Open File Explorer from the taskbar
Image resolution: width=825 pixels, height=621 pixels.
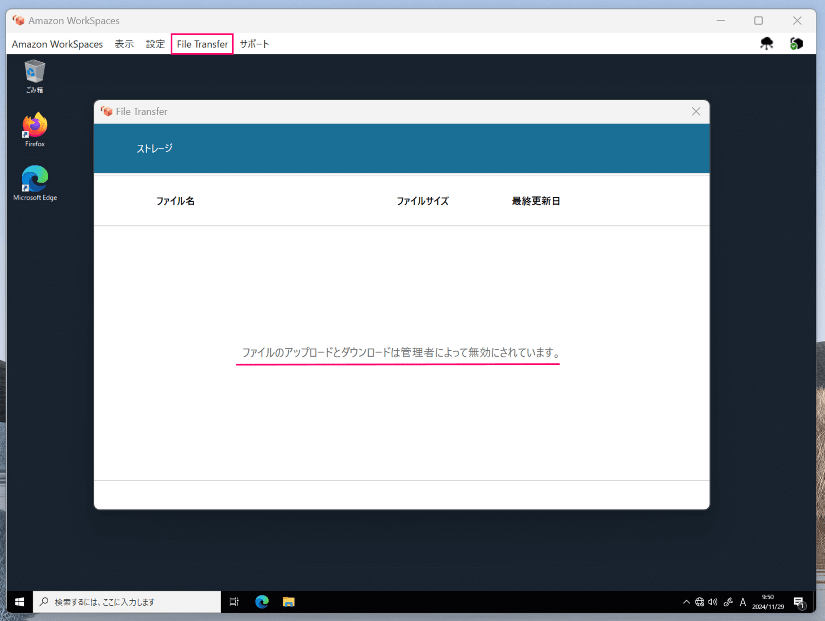[289, 602]
